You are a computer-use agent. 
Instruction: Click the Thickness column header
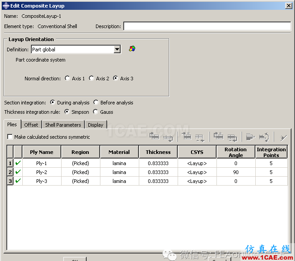pos(158,152)
